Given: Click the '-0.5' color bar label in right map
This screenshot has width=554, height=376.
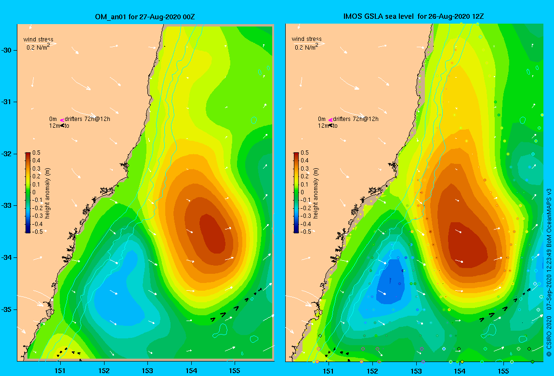Looking at the screenshot, I should (x=305, y=232).
